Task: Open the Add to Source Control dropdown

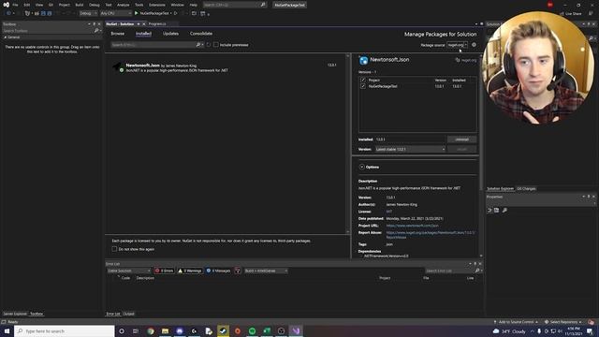Action: pyautogui.click(x=516, y=322)
